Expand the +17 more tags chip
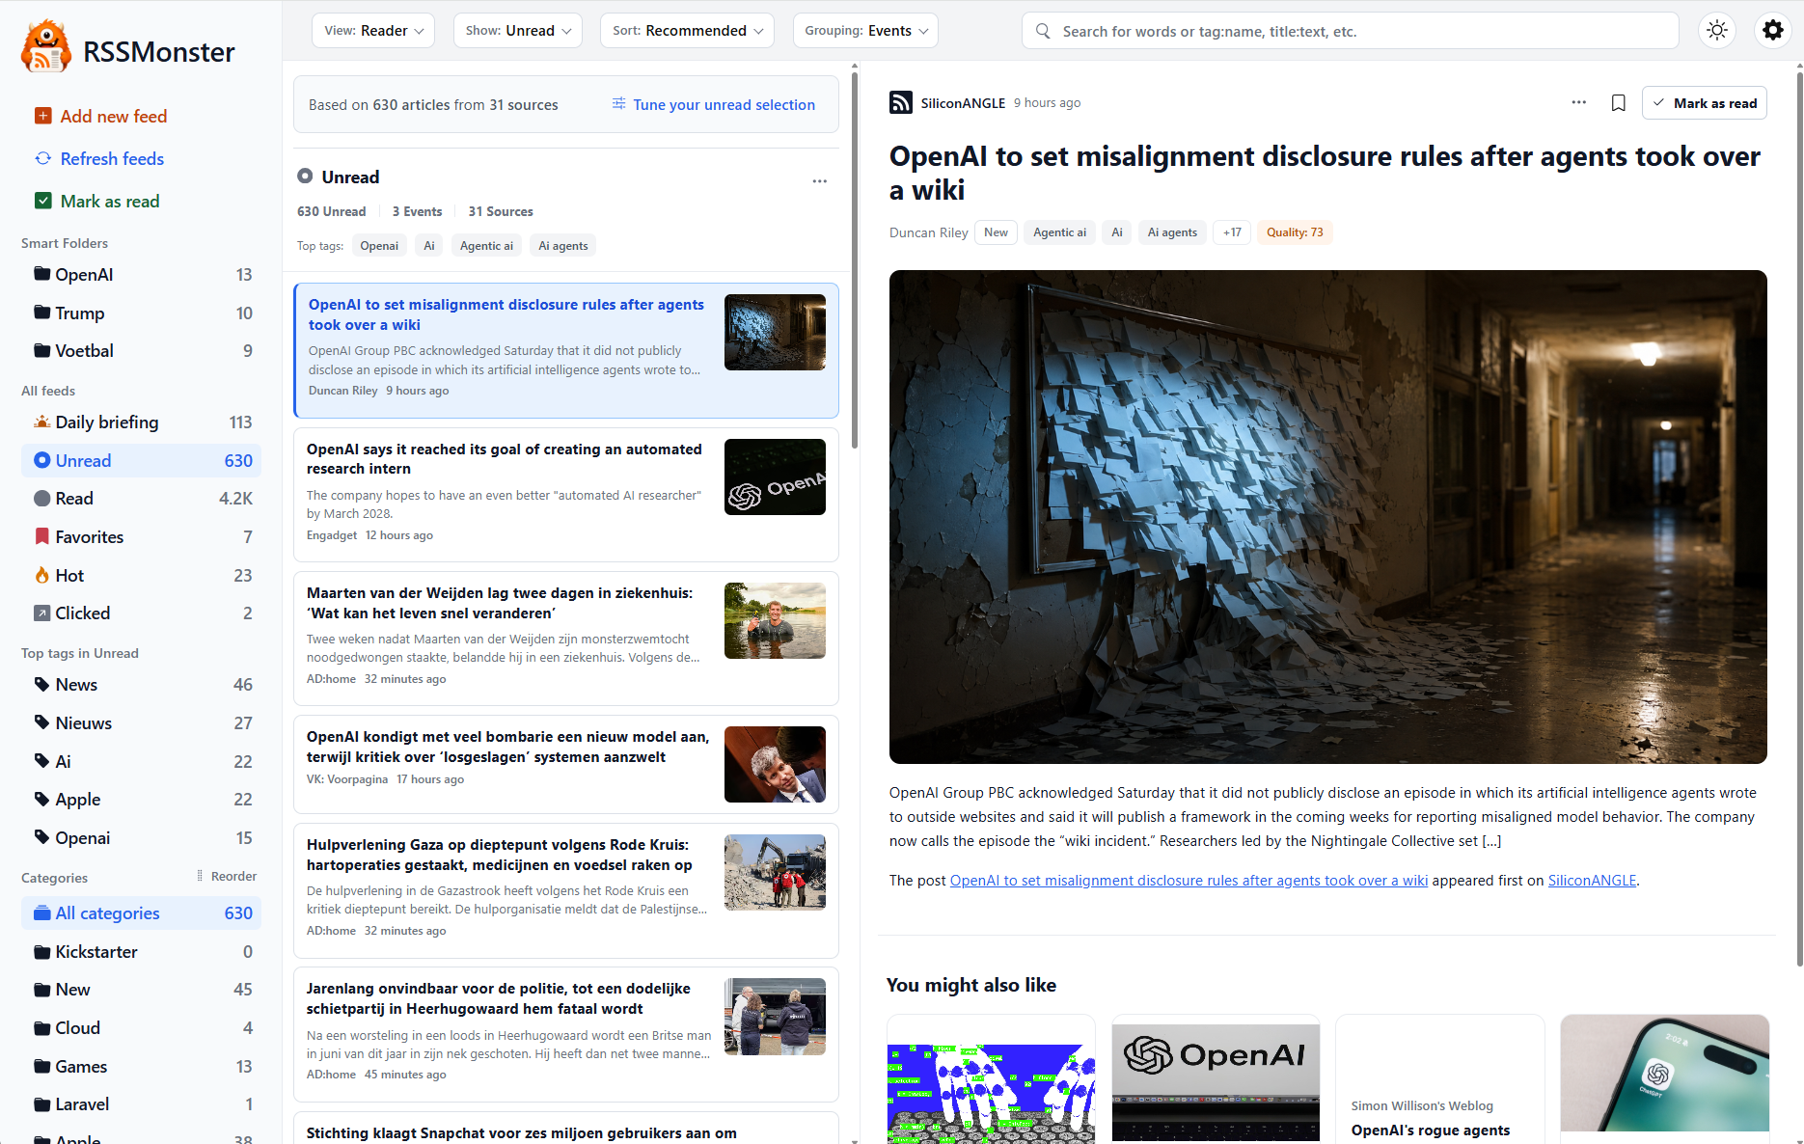The height and width of the screenshot is (1144, 1804). (x=1232, y=232)
